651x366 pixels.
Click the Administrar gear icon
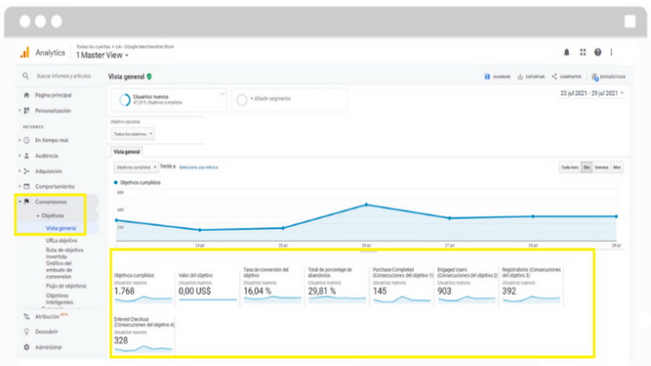point(27,347)
